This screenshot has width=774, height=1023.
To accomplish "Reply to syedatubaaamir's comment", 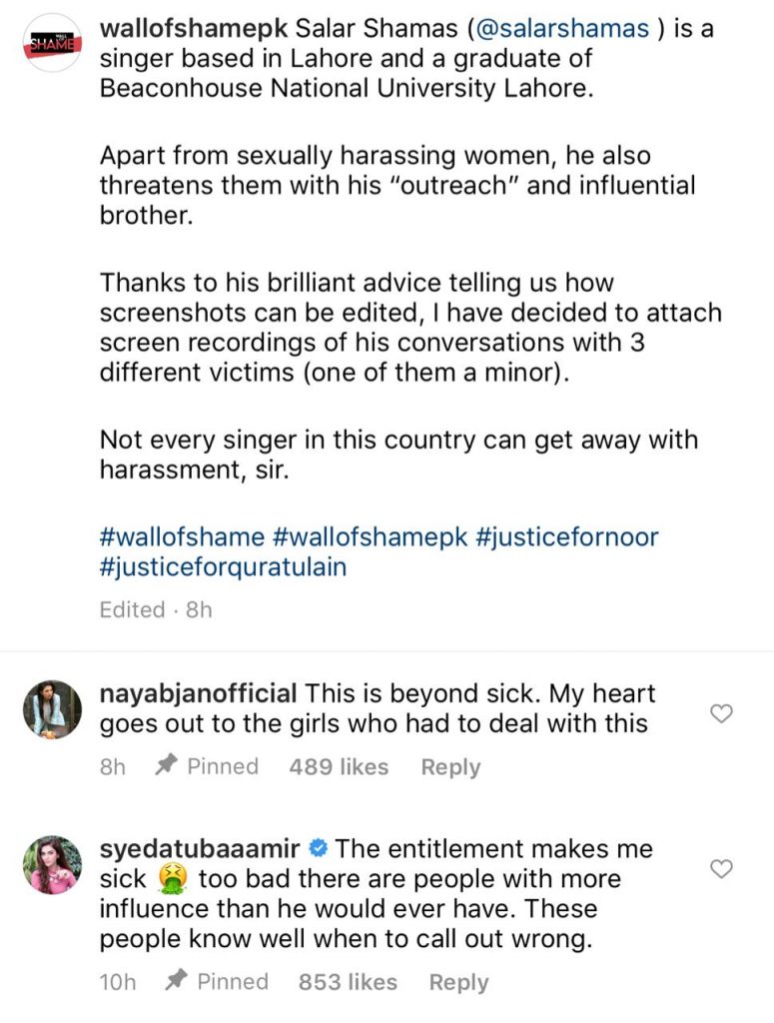I will point(458,982).
